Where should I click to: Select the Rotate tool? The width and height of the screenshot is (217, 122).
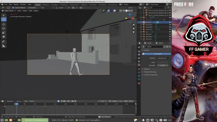click(x=4, y=28)
